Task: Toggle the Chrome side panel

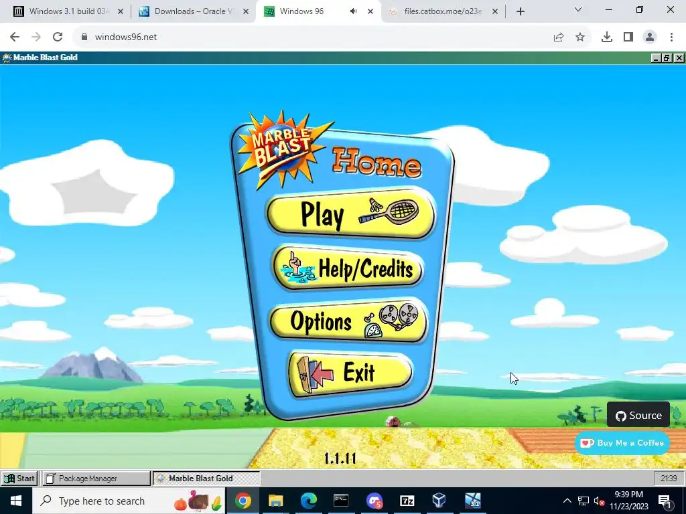Action: [628, 37]
